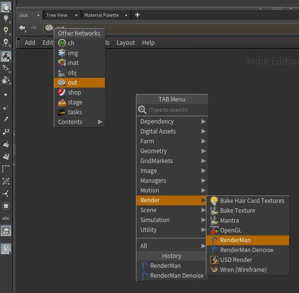Click the single dot point icon in left toolbar
Image resolution: width=299 pixels, height=293 pixels.
[6, 95]
